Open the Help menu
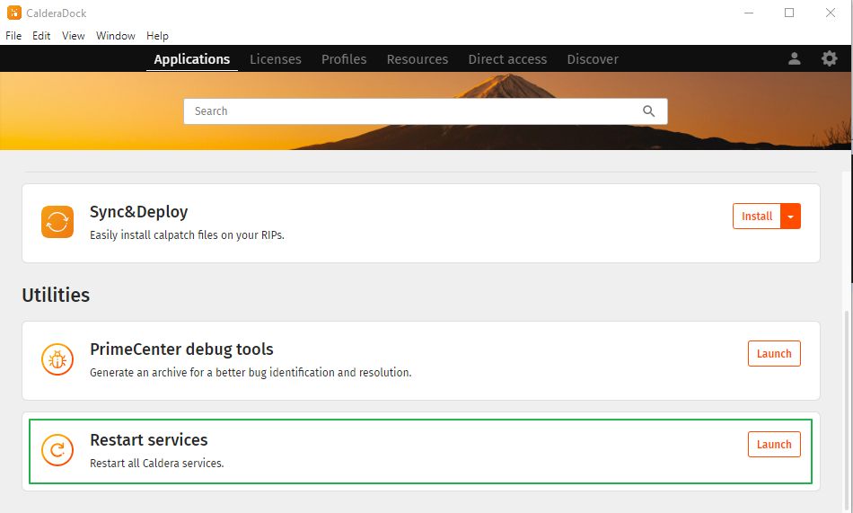 click(x=157, y=36)
